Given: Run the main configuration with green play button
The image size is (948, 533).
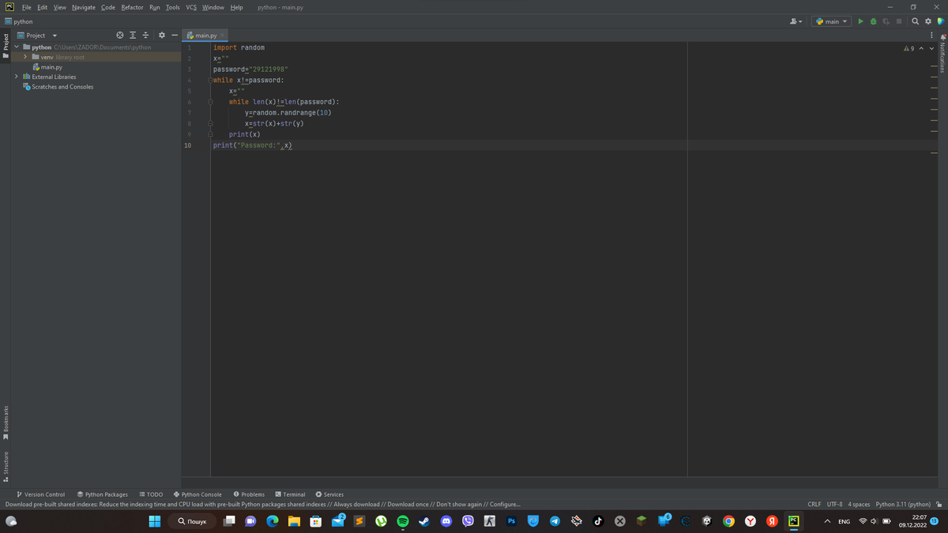Looking at the screenshot, I should (860, 21).
